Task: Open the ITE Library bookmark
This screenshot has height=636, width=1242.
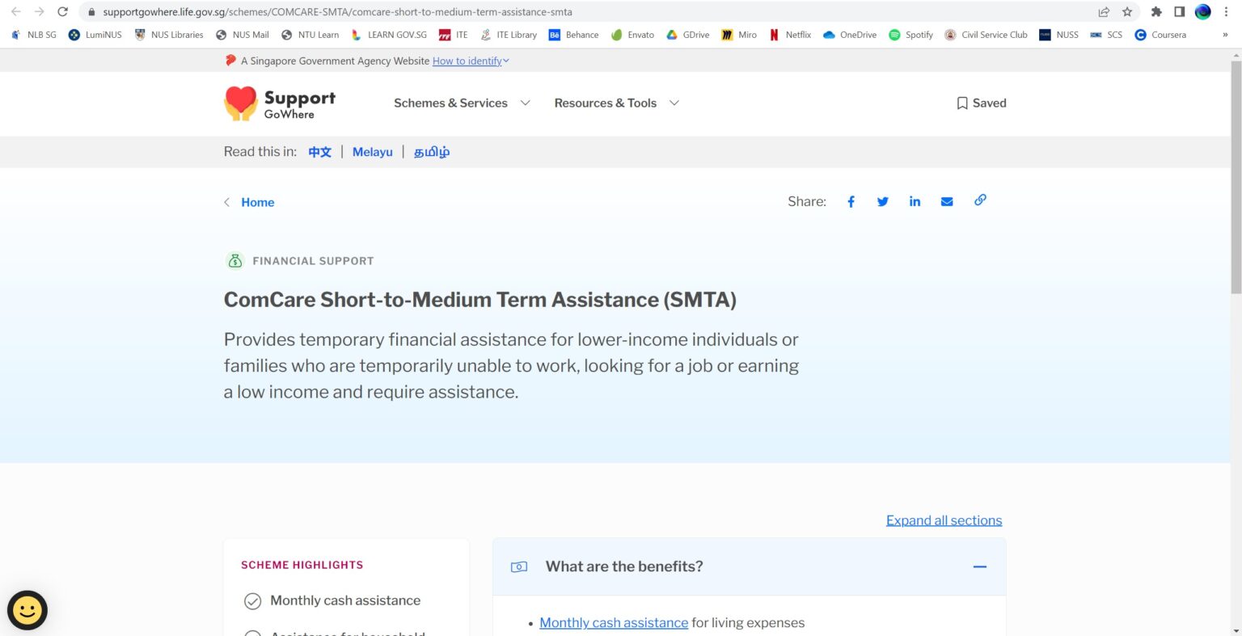Action: (509, 35)
